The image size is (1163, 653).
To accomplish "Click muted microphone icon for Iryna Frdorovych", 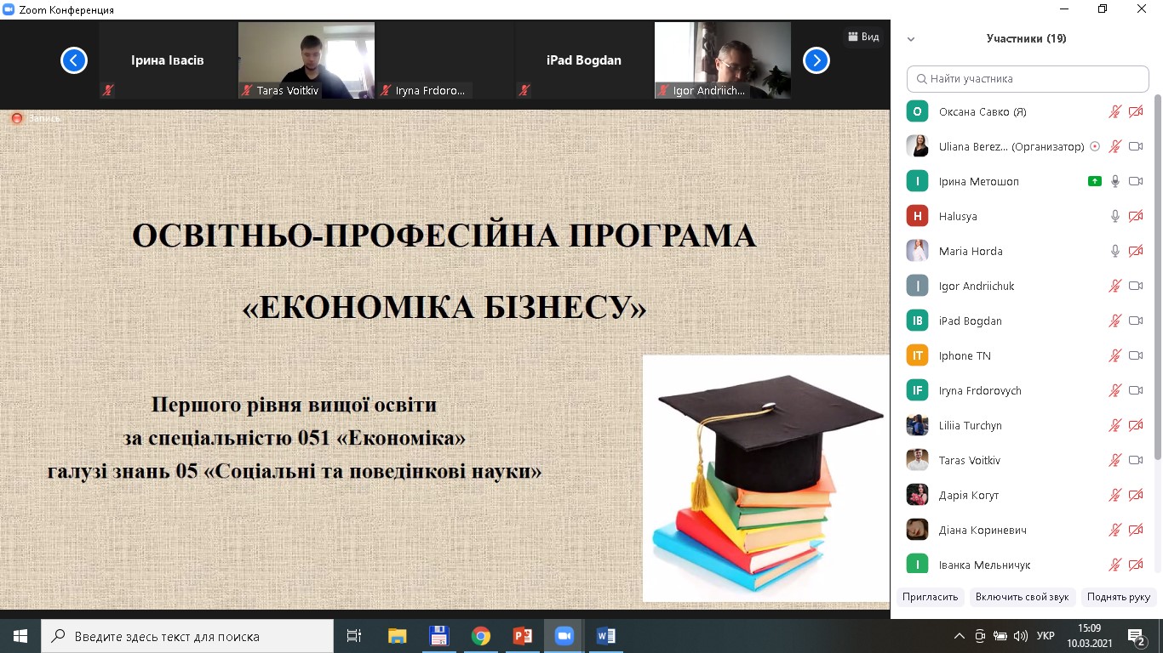I will click(x=1114, y=390).
